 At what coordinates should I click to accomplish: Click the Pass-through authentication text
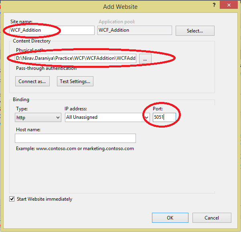(46, 68)
